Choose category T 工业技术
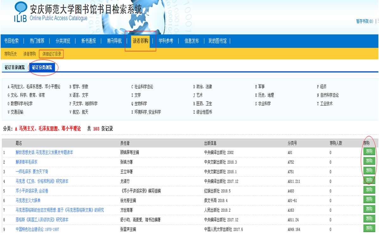379x237 pixels. tap(325, 104)
